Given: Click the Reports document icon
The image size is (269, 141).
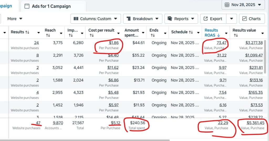Looking at the screenshot, I should click(x=170, y=19).
